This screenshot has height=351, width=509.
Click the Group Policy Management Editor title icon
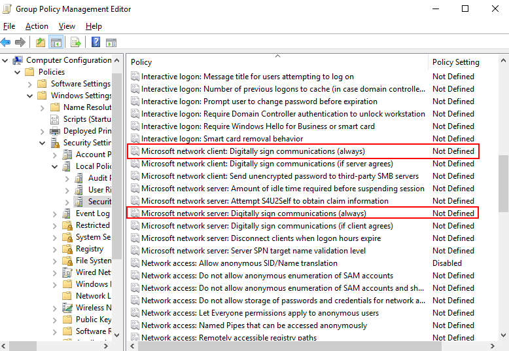click(x=7, y=9)
